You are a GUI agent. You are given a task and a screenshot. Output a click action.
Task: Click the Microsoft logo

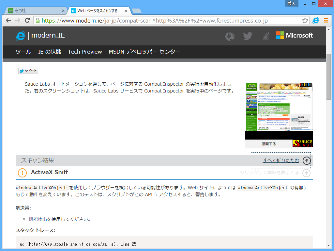[294, 35]
